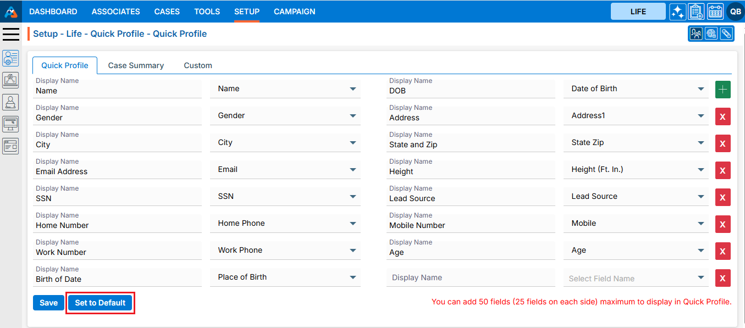Viewport: 745px width, 328px height.
Task: Open the calendar icon in header
Action: pos(715,12)
